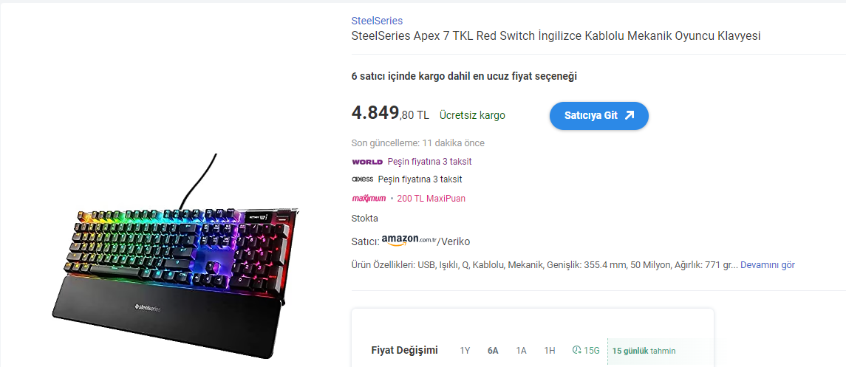
Task: Click the Satıcıya Git button
Action: tap(598, 115)
